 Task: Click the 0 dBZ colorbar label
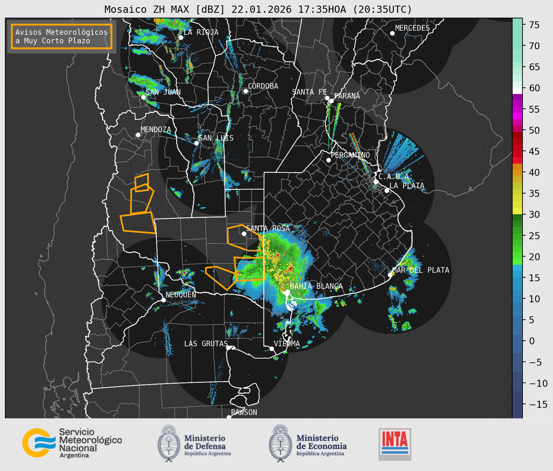[532, 341]
